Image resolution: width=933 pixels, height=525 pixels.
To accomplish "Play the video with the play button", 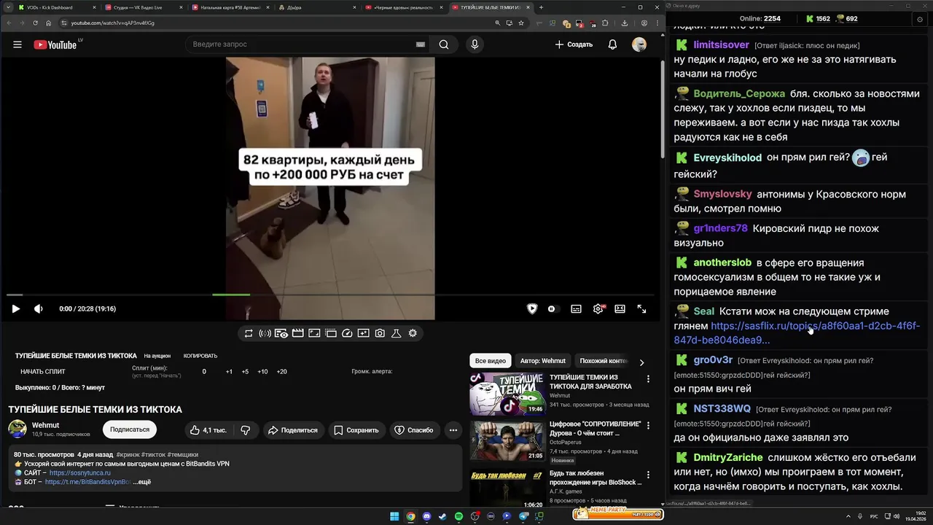I will pos(15,308).
